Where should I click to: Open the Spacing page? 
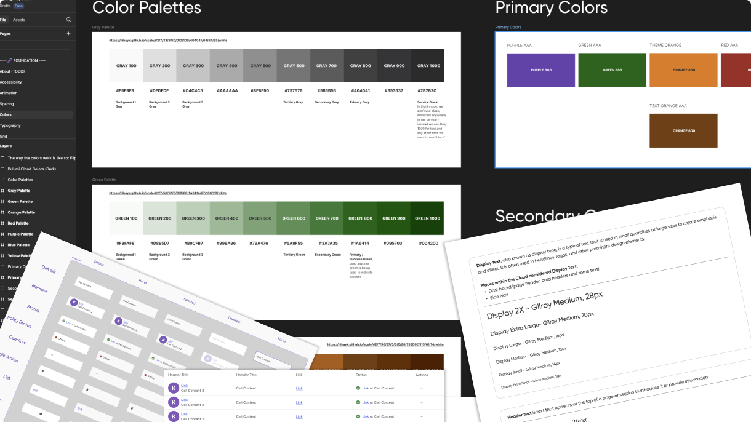tap(7, 104)
